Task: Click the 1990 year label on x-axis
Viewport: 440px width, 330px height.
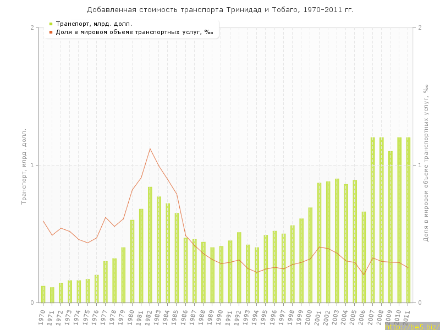Action: [220, 317]
